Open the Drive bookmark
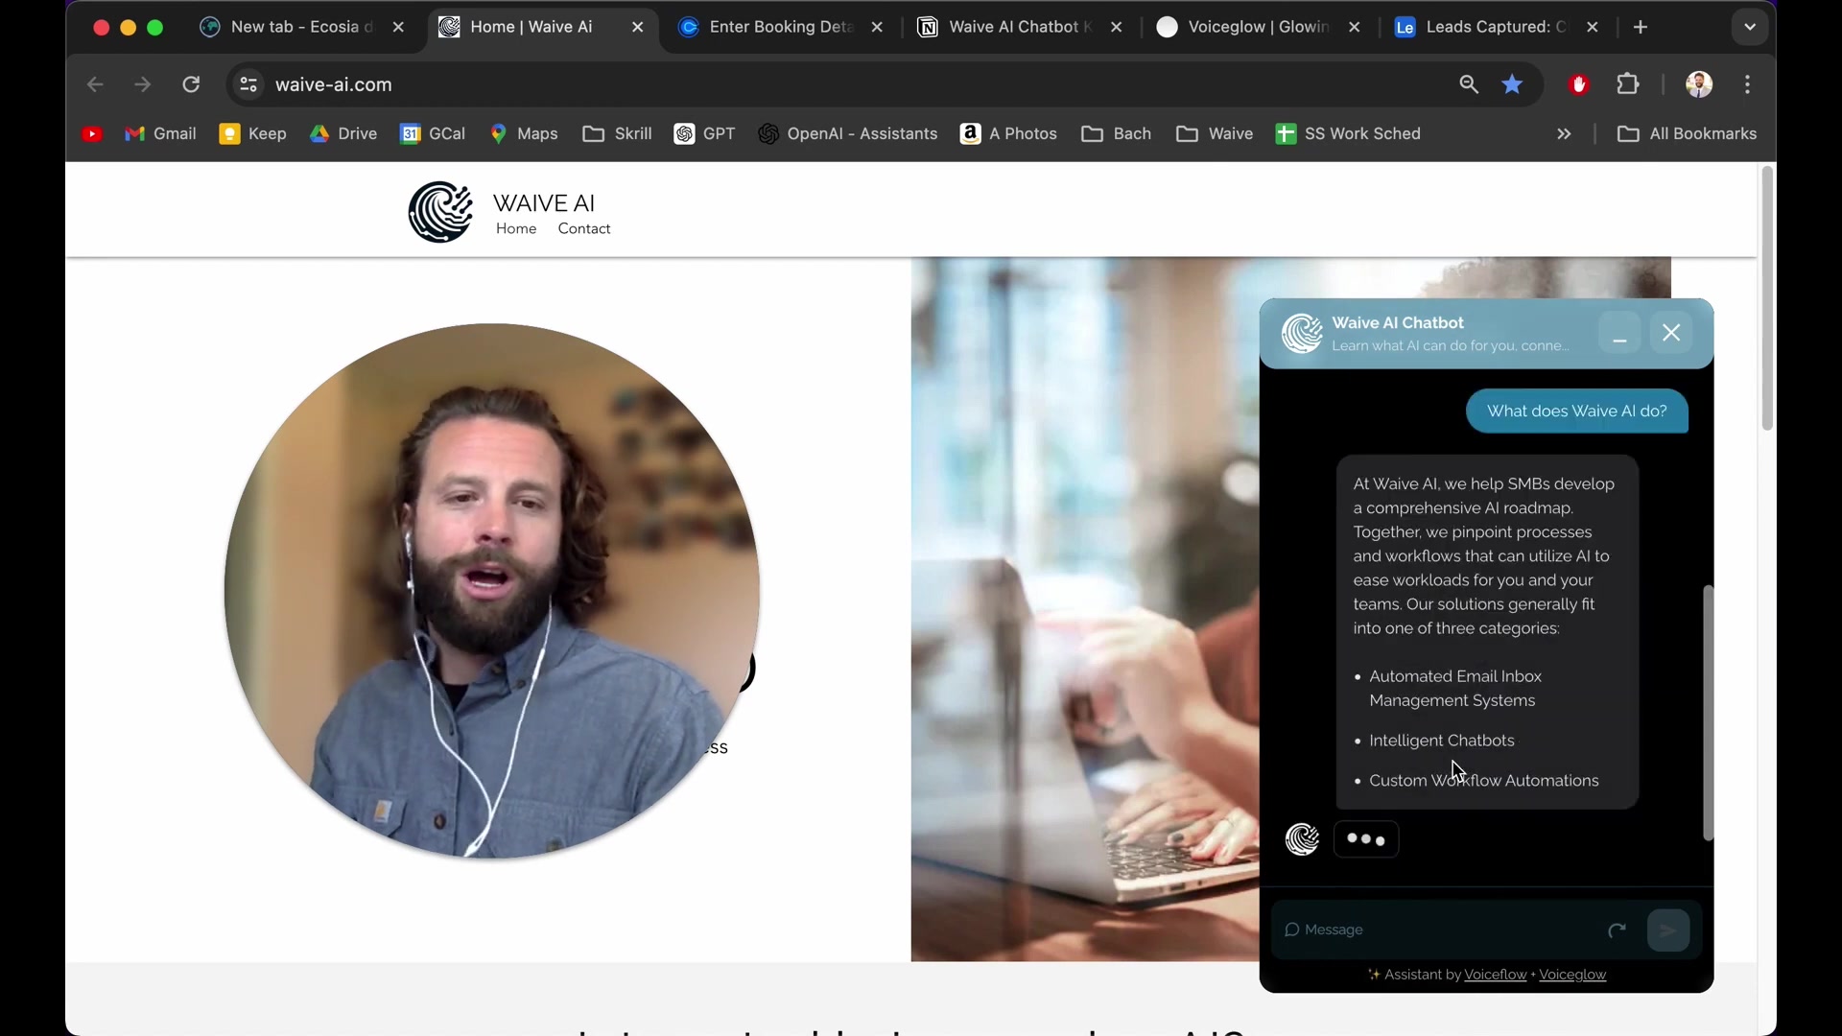Screen dimensions: 1842x1036 (343, 134)
